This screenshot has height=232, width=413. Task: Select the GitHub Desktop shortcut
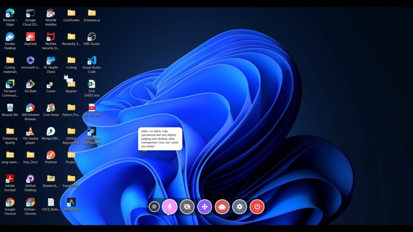click(30, 183)
